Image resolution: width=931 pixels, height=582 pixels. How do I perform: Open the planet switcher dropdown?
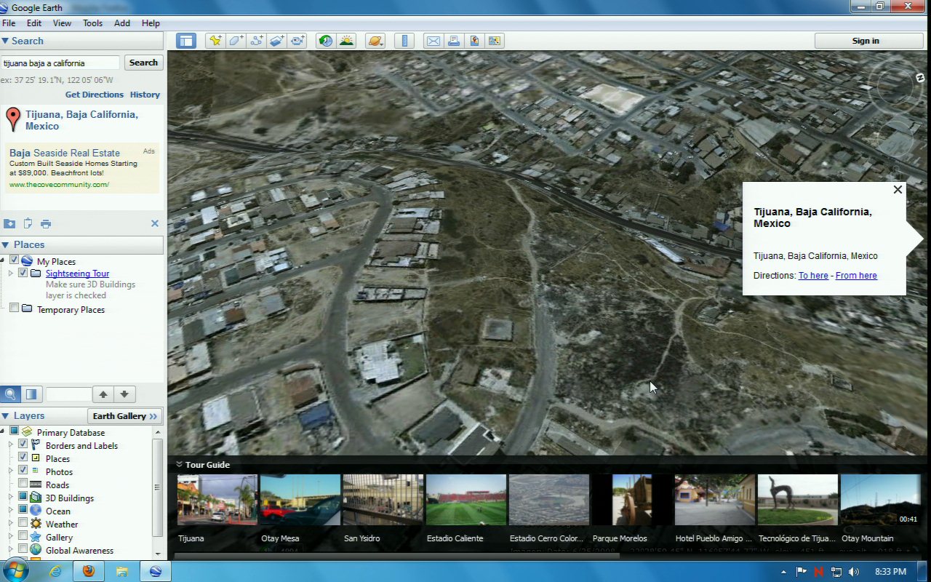coord(375,41)
